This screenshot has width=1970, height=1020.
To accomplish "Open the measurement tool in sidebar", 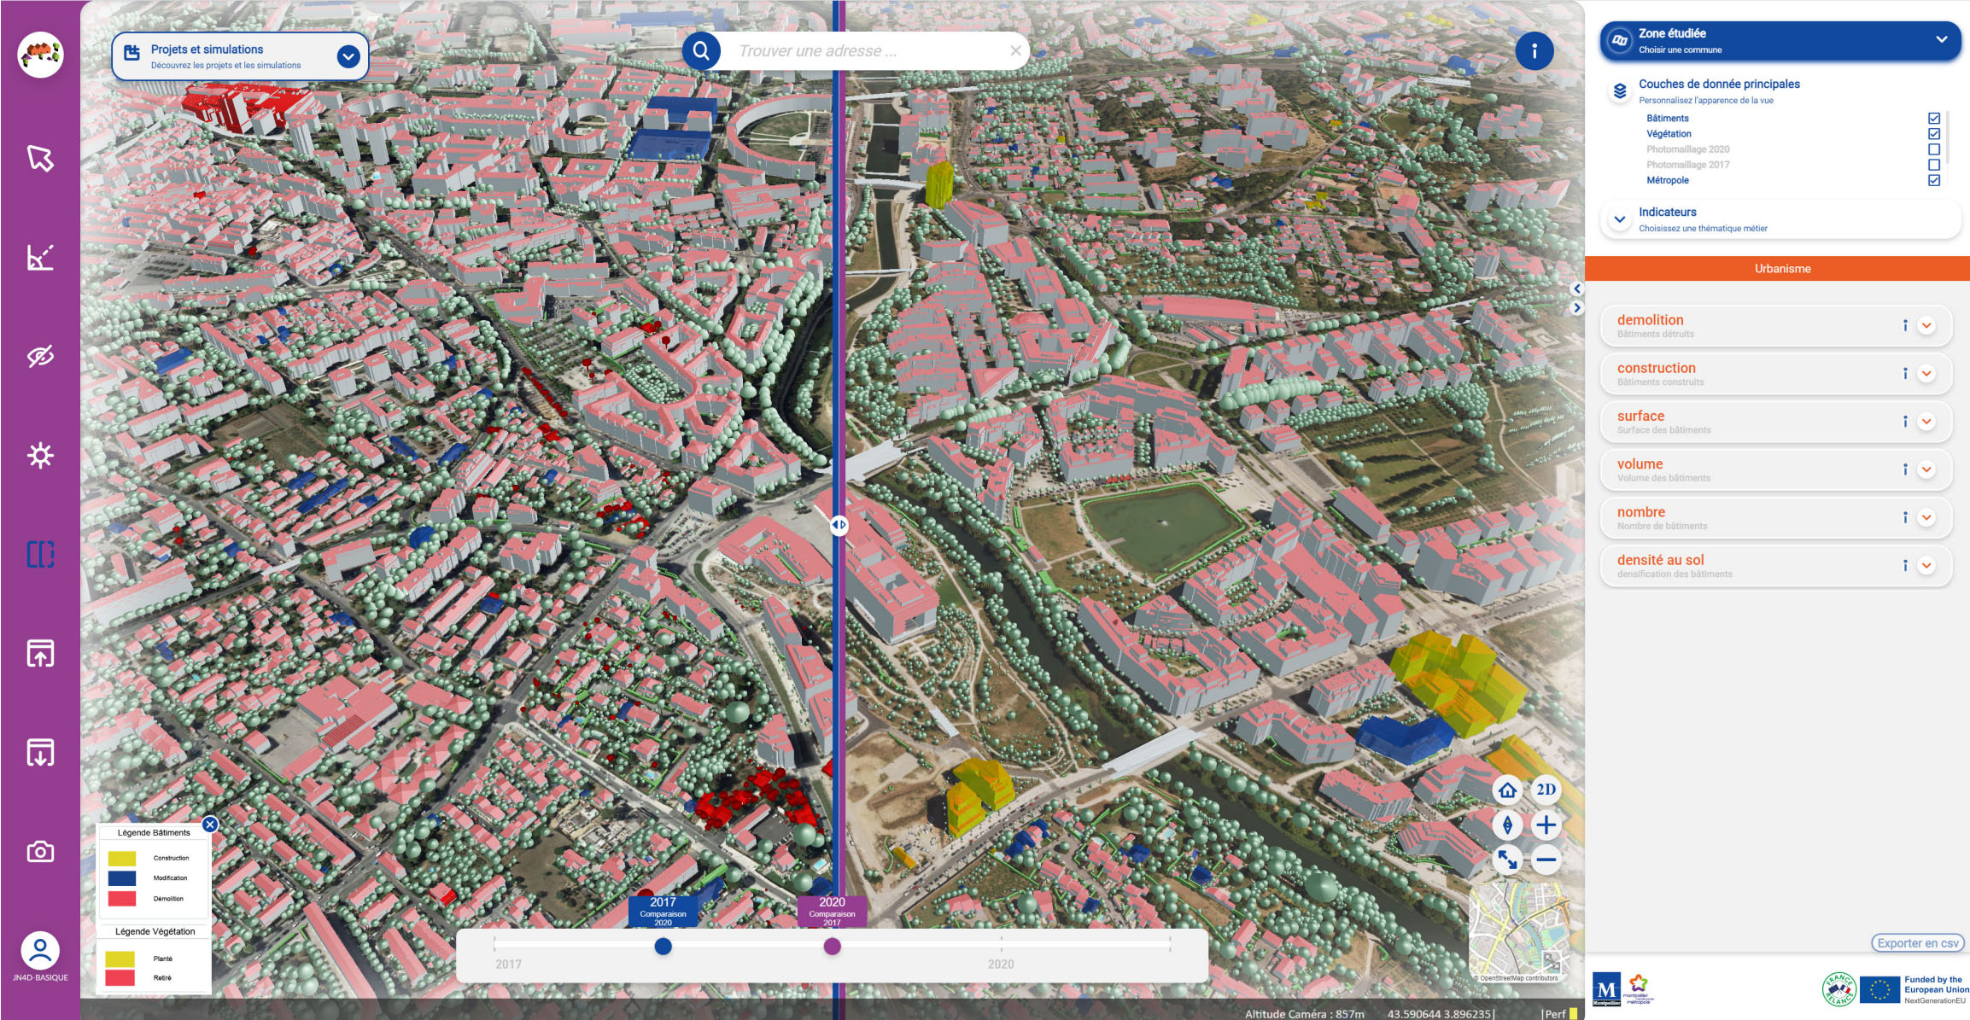I will [x=40, y=257].
